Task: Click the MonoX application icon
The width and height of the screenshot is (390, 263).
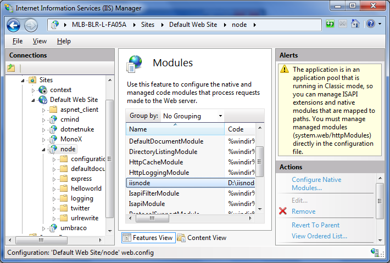Action: (53, 139)
